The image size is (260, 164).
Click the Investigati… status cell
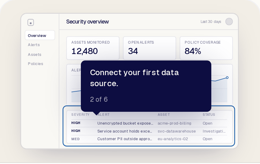(x=214, y=131)
